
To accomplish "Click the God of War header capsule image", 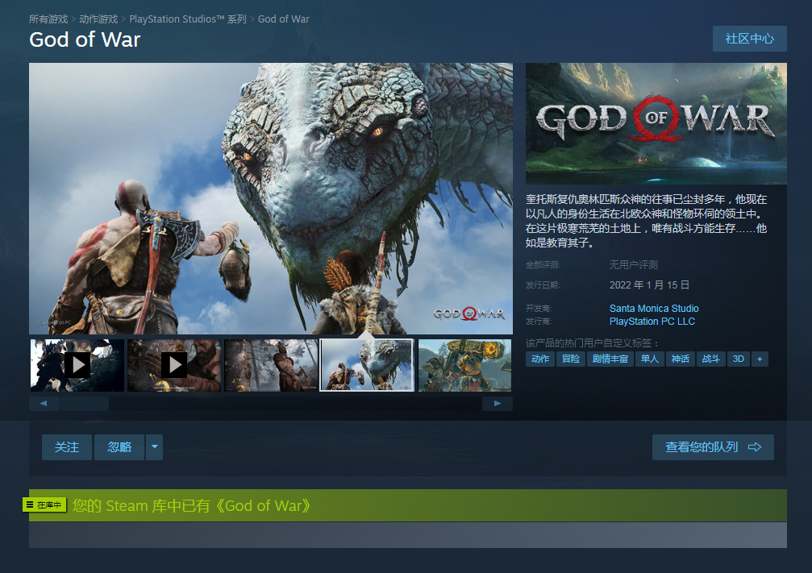I will coord(656,124).
